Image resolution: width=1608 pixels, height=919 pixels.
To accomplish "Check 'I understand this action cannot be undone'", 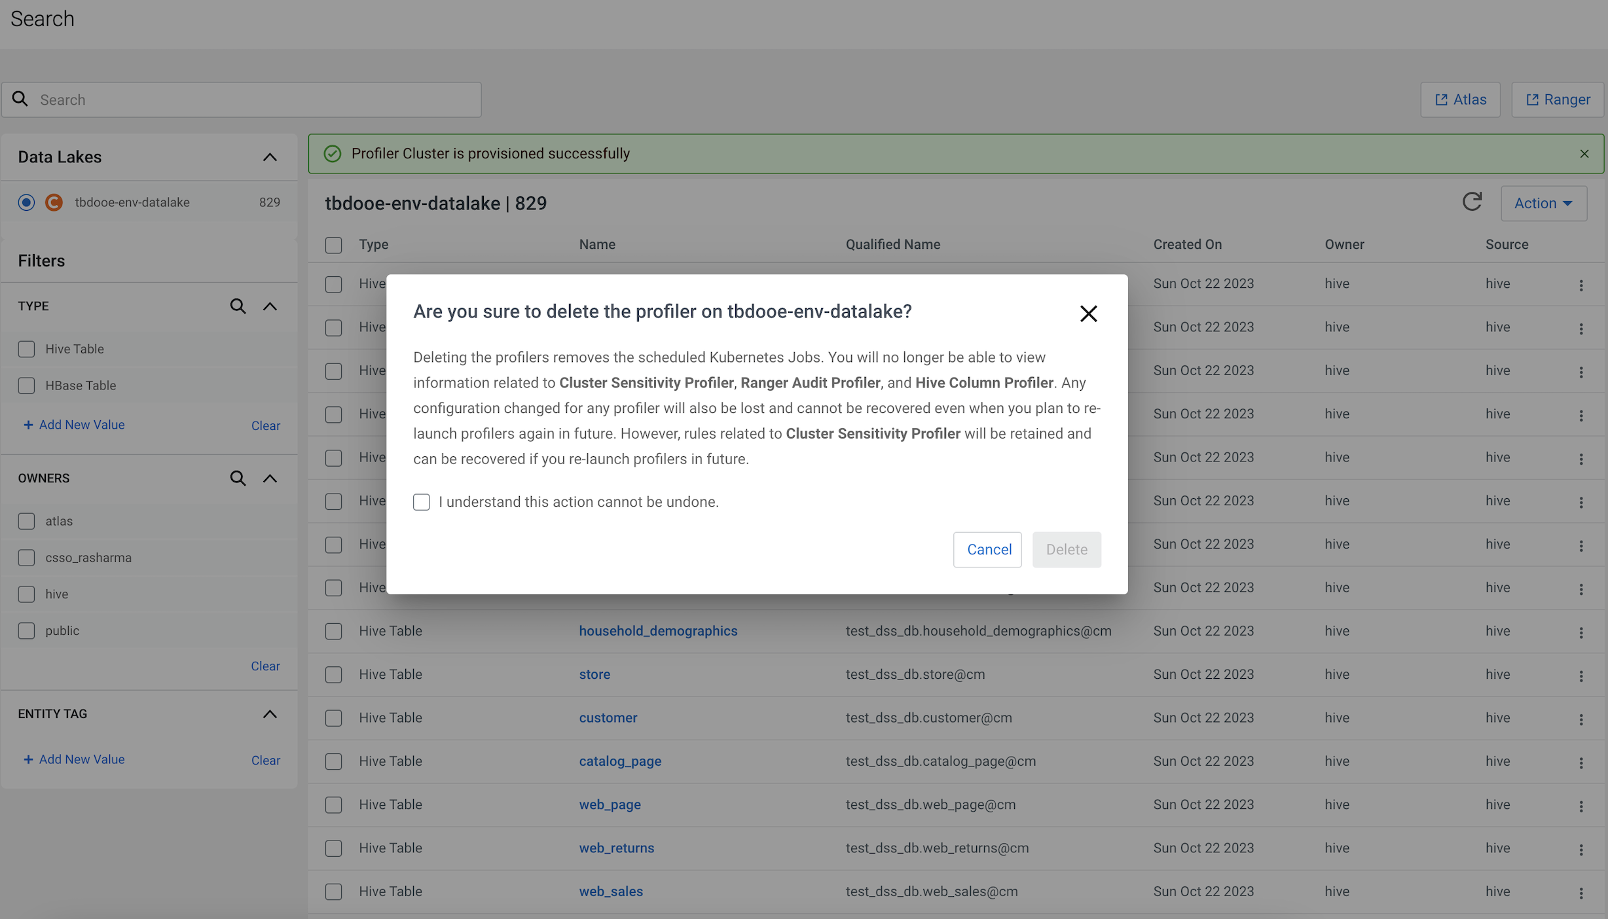I will (422, 502).
